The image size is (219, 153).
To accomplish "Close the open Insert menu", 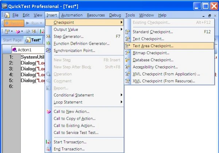I will (x=52, y=15).
